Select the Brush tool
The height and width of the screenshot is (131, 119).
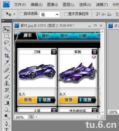coord(7,77)
